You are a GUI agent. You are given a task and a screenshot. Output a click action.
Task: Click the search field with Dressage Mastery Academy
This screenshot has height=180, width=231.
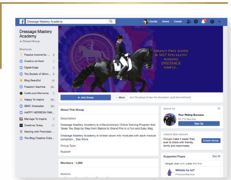click(66, 21)
